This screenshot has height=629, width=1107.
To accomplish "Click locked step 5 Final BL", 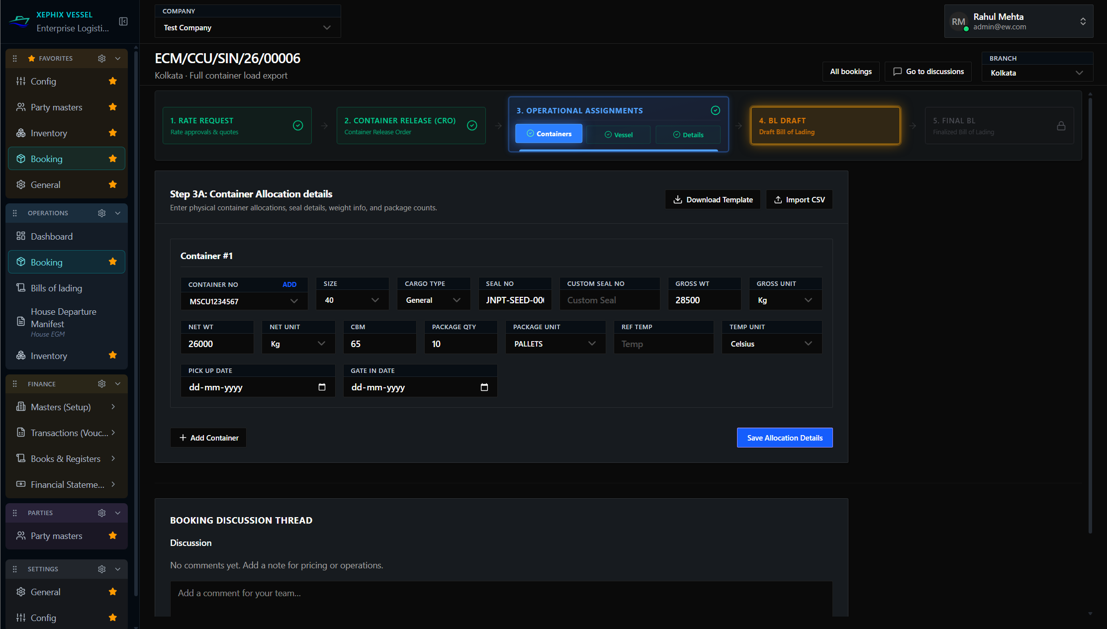I will (x=999, y=126).
